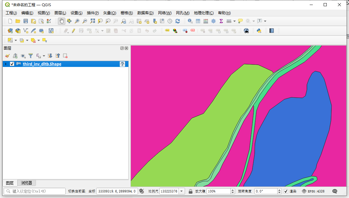
Task: Create a new Shapefile layer
Action: [x=26, y=31]
